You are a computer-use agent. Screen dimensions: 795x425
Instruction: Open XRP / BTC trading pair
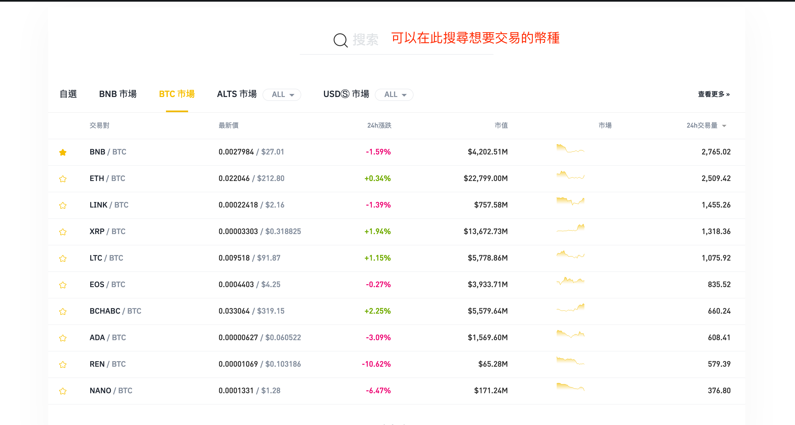(107, 232)
